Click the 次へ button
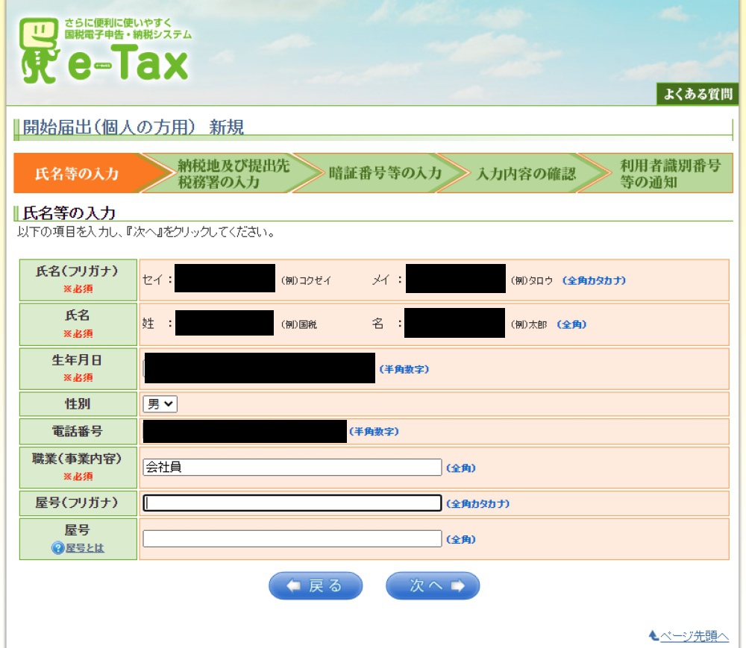 tap(433, 585)
